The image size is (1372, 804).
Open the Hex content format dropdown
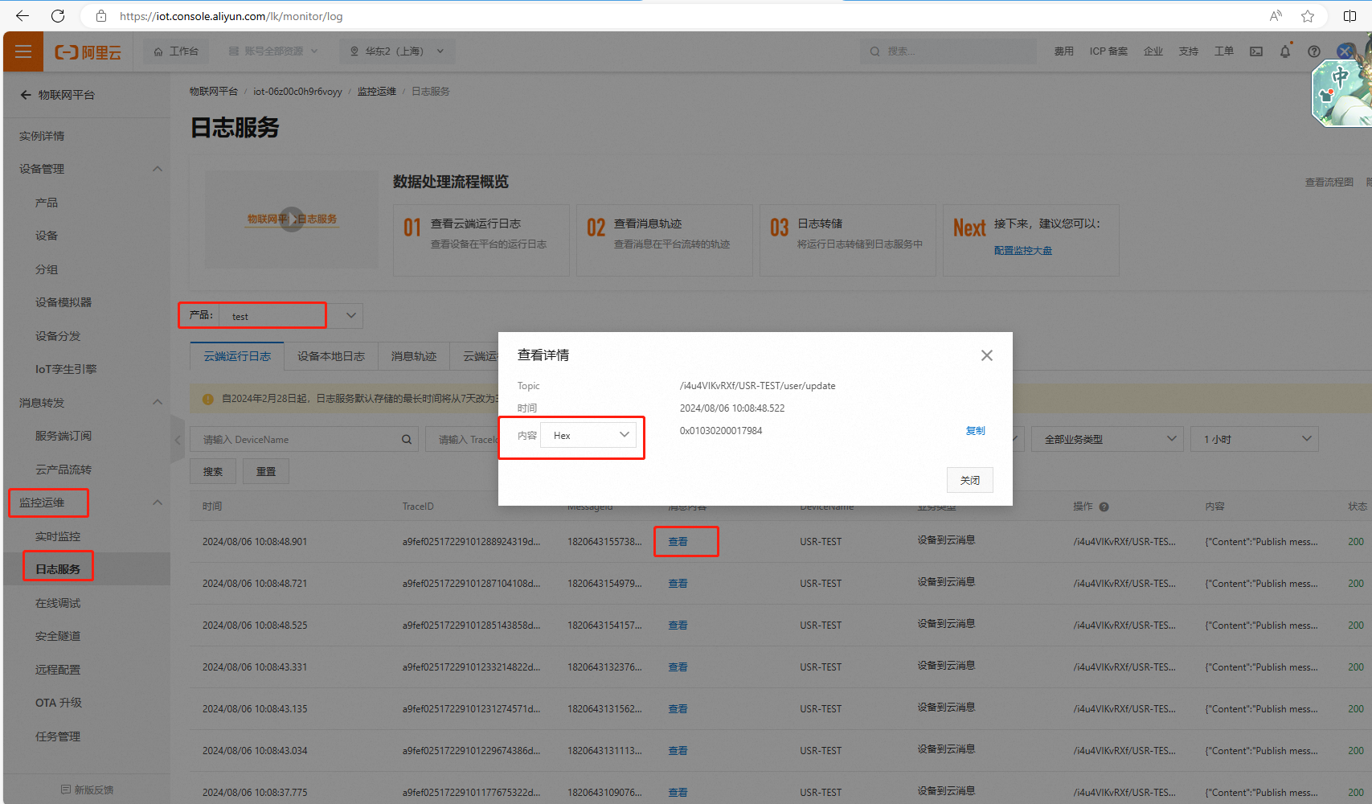tap(589, 435)
